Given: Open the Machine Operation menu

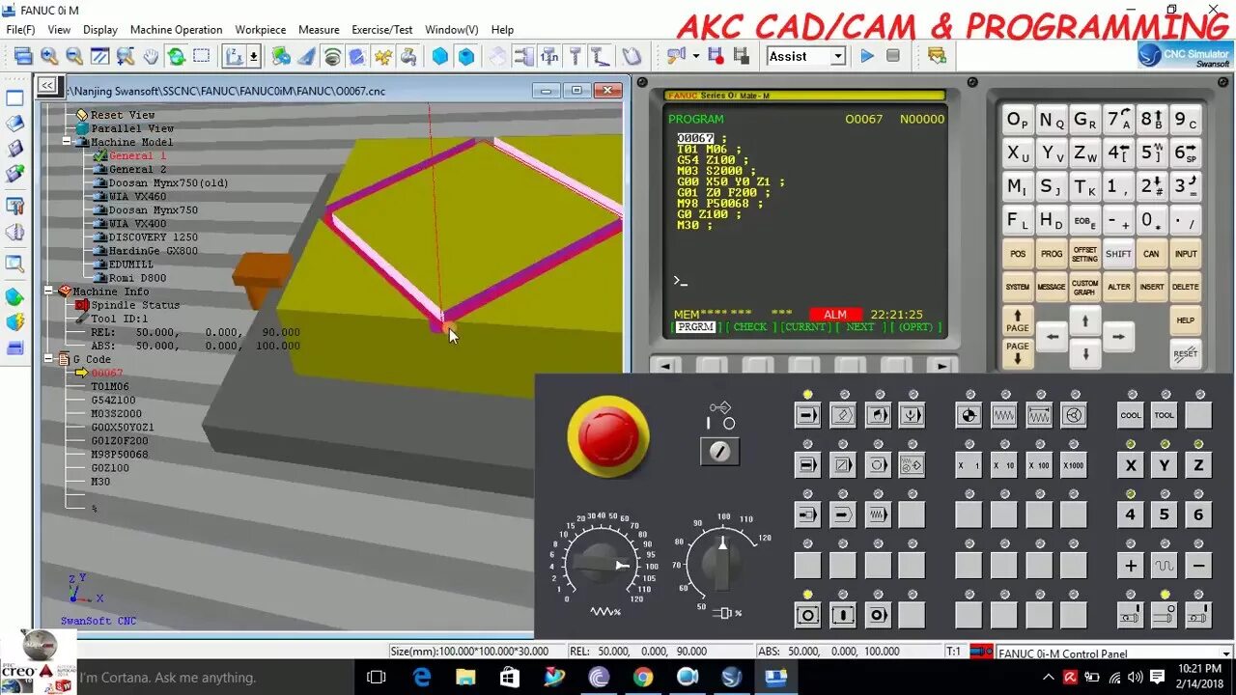Looking at the screenshot, I should [x=176, y=30].
